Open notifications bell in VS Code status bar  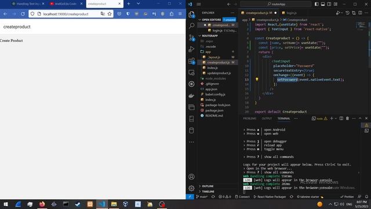[x=366, y=197]
